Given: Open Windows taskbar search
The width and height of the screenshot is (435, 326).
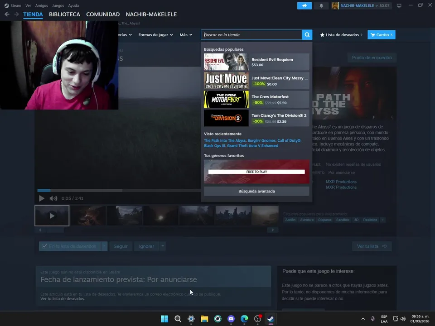Looking at the screenshot, I should coord(178,319).
